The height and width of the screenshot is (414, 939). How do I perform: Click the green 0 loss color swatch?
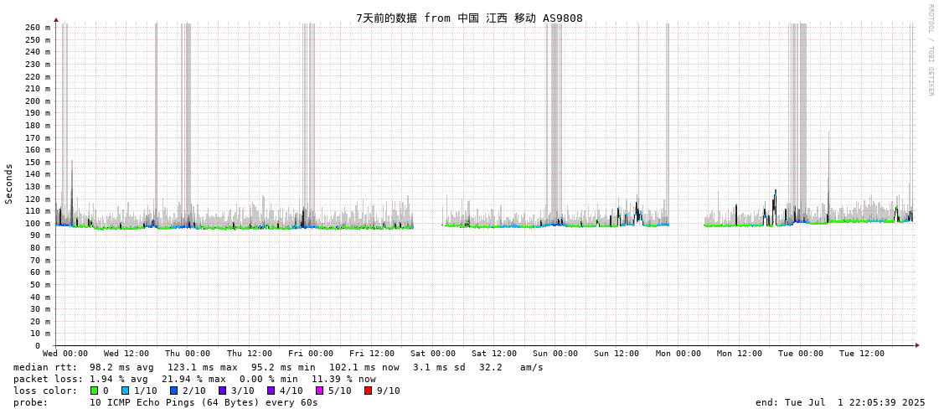point(94,391)
